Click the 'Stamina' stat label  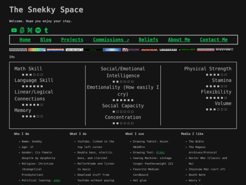pyautogui.click(x=221, y=80)
